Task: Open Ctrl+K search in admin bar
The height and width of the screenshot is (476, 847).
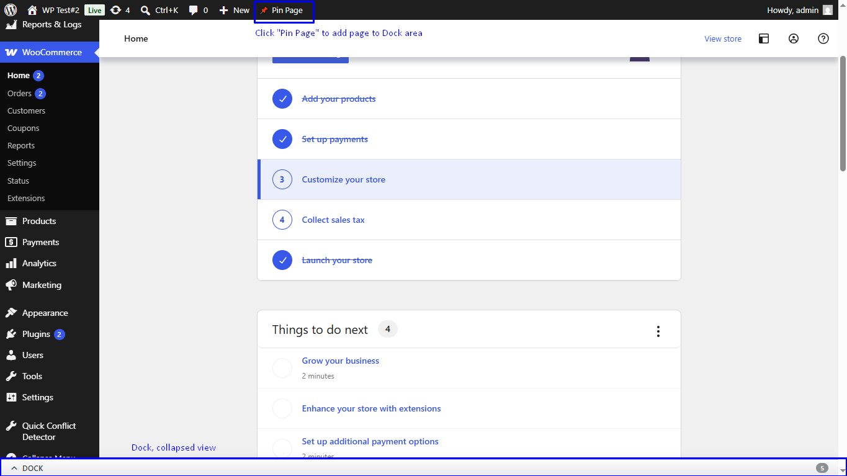Action: (159, 10)
